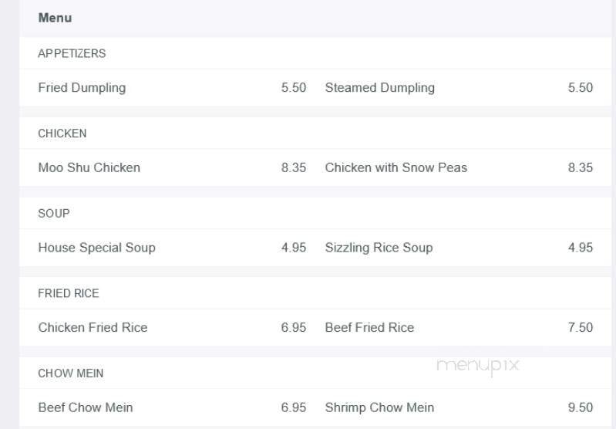Click the CHOW MEIN section header
Image resolution: width=616 pixels, height=429 pixels.
tap(70, 373)
